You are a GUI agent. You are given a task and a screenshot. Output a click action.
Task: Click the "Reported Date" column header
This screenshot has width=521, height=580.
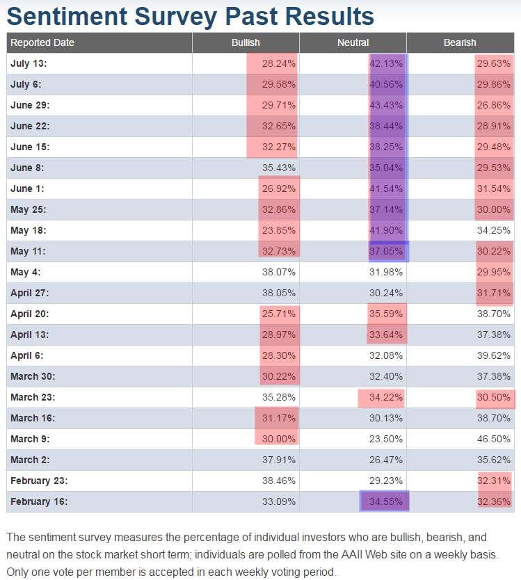tap(42, 42)
